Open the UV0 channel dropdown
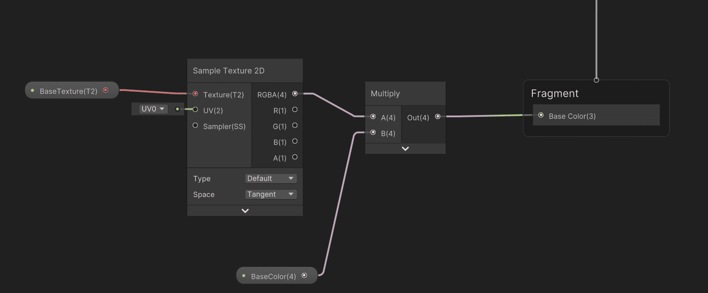Screen dimensions: 708x293 [153, 109]
